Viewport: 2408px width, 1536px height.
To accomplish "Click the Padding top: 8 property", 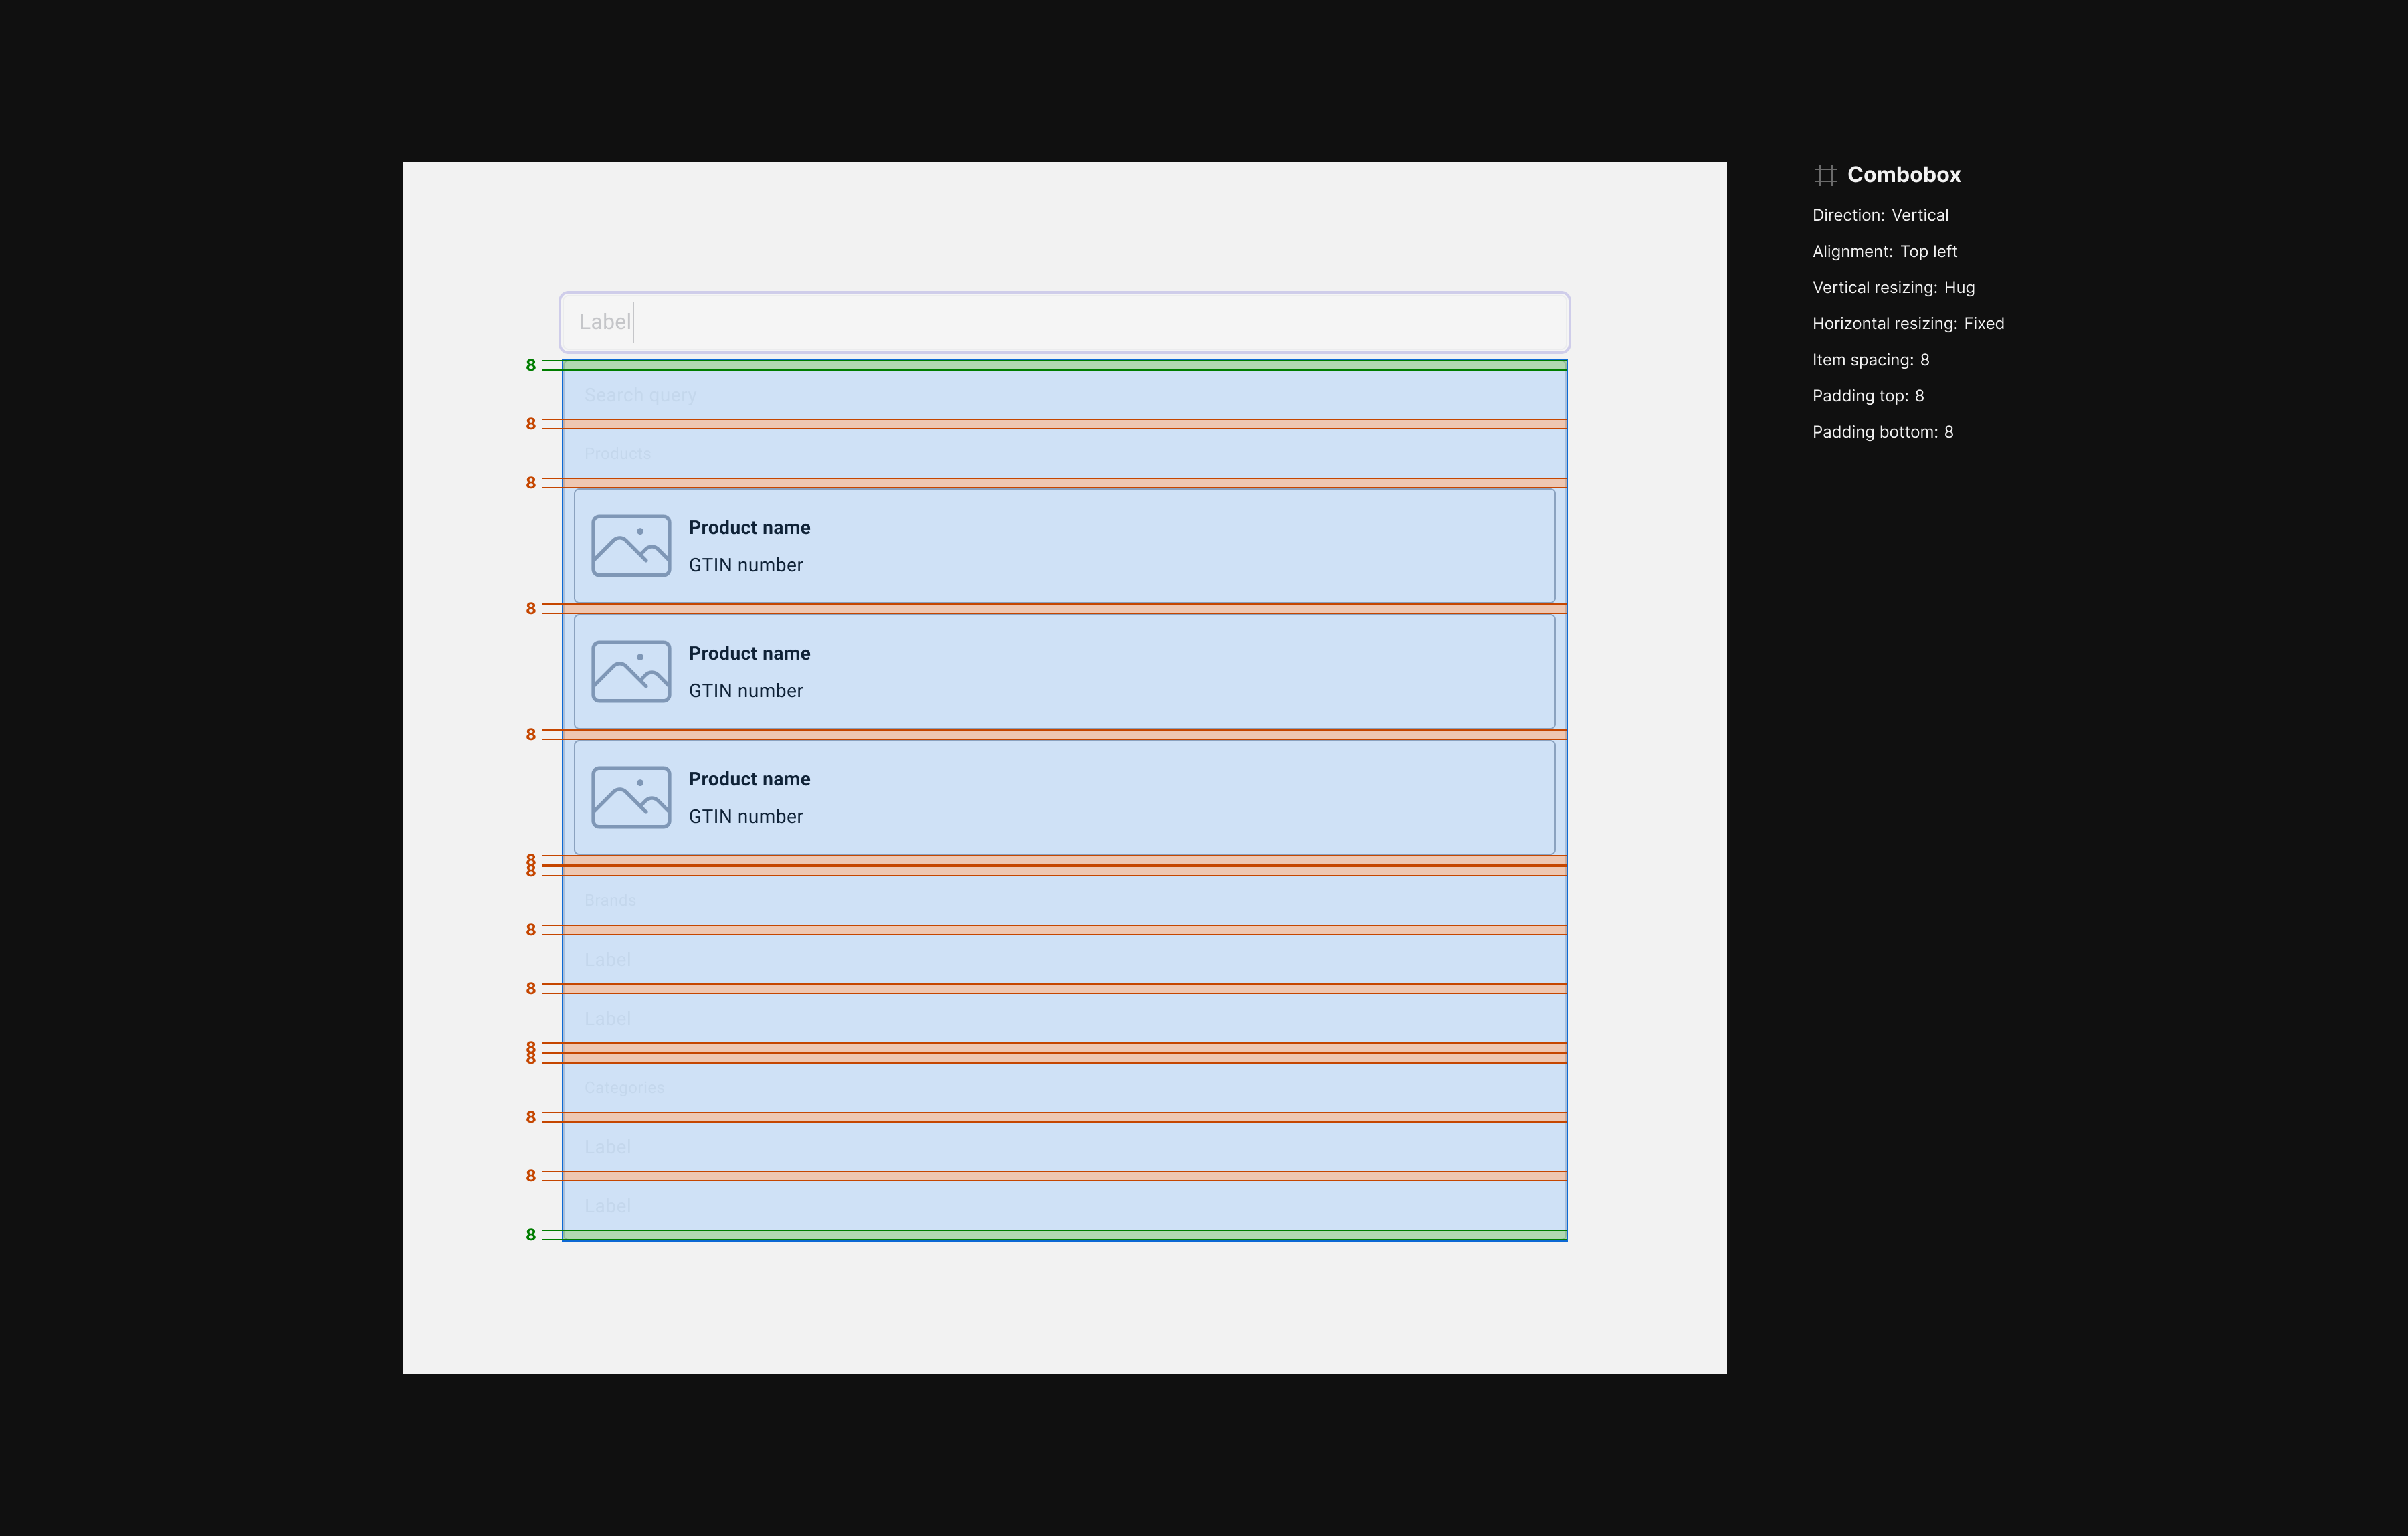I will (1868, 395).
